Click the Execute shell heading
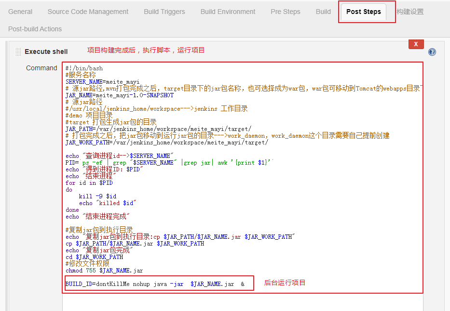The height and width of the screenshot is (311, 450). (x=46, y=52)
